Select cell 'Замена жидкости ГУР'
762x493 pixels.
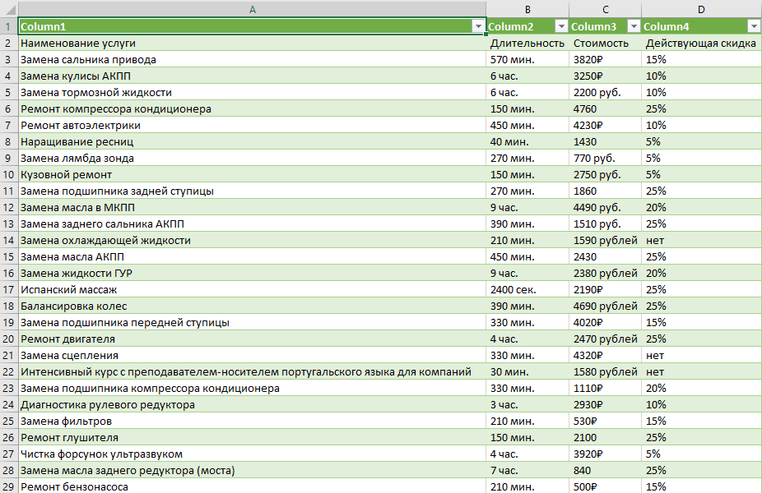253,273
